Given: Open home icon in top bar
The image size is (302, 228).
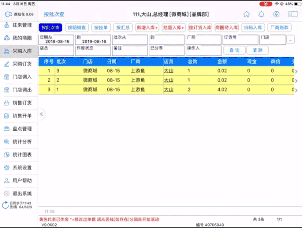Looking at the screenshot, I should [247, 14].
